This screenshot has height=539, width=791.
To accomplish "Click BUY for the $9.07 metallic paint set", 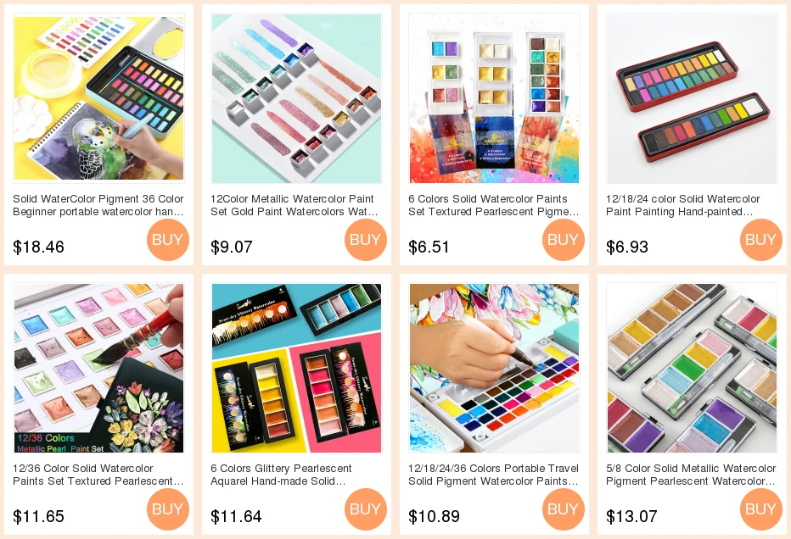I will pyautogui.click(x=365, y=240).
